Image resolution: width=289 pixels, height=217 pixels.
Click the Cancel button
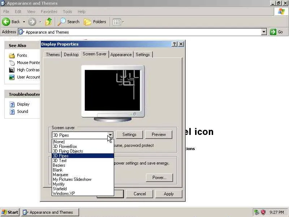(x=140, y=194)
